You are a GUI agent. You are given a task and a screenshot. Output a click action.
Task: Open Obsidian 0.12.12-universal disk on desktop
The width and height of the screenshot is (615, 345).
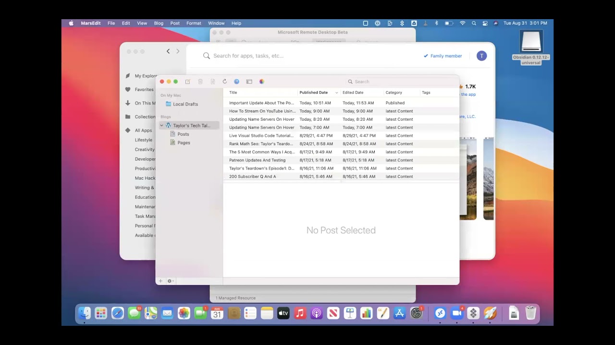click(x=531, y=47)
